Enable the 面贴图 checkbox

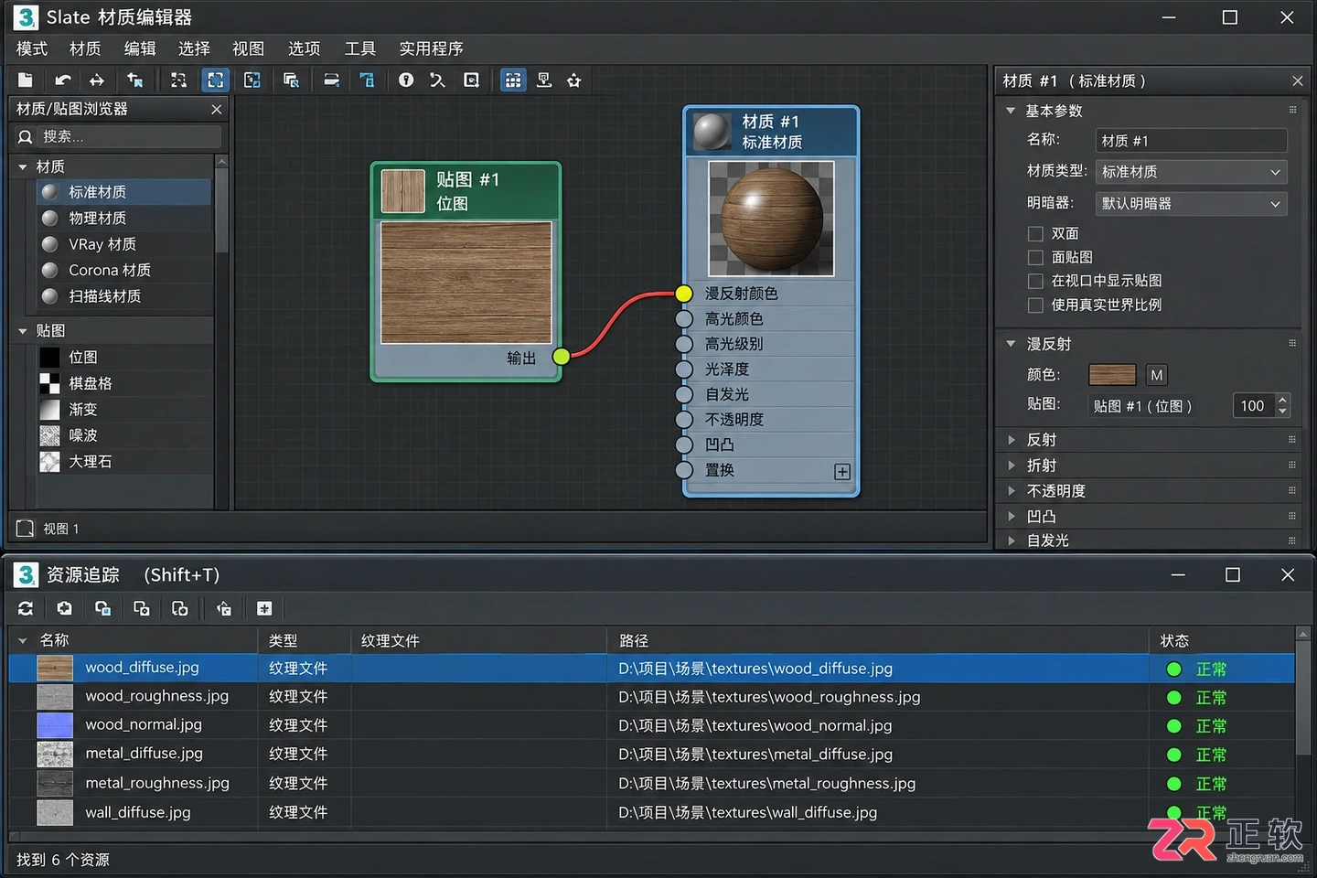[x=1035, y=257]
